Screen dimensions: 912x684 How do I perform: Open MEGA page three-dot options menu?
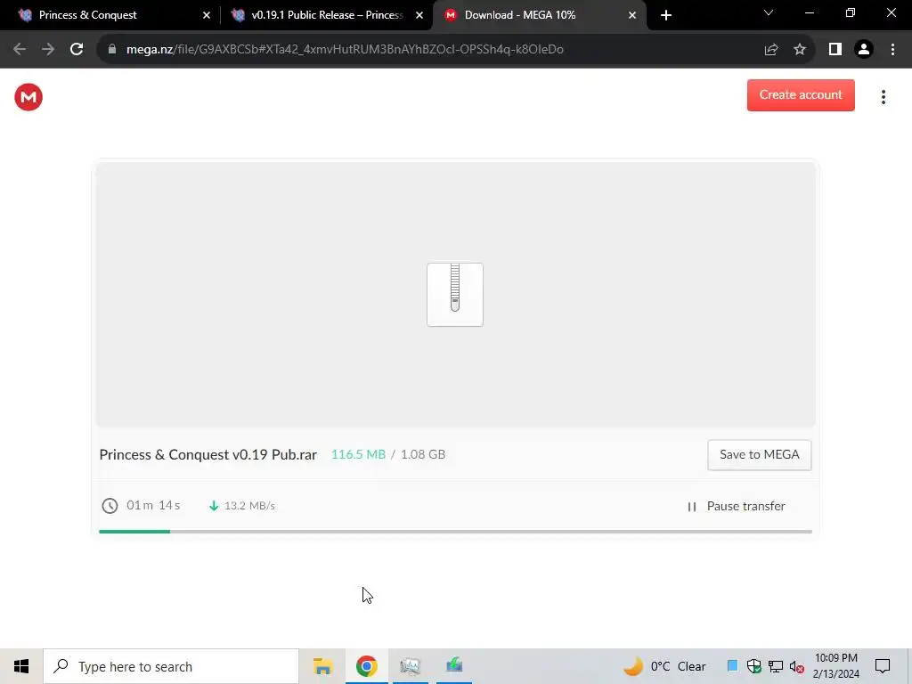click(883, 96)
